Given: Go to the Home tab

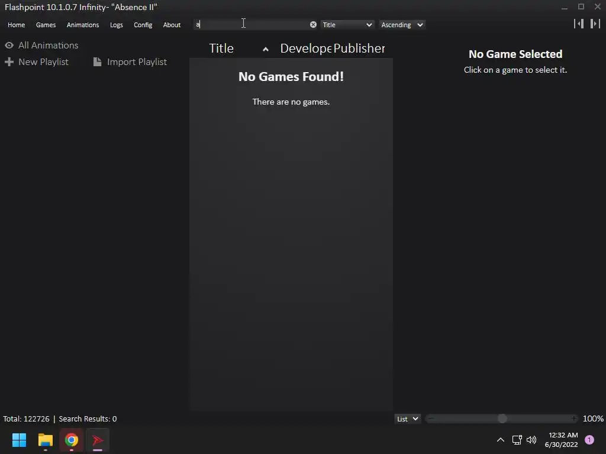Looking at the screenshot, I should pos(16,25).
